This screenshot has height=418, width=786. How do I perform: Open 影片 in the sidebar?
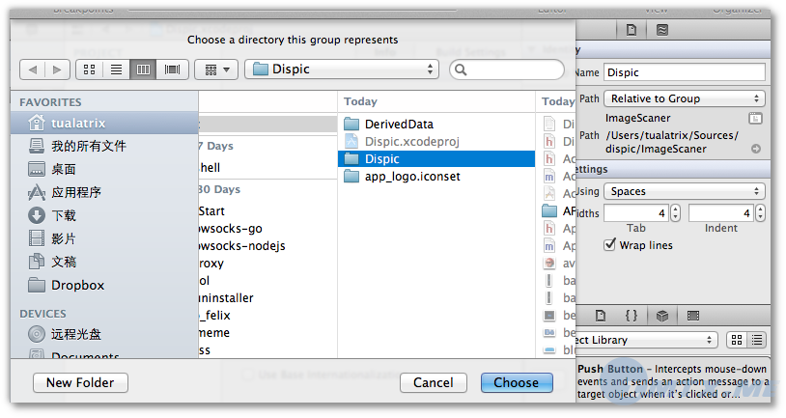[x=104, y=238]
